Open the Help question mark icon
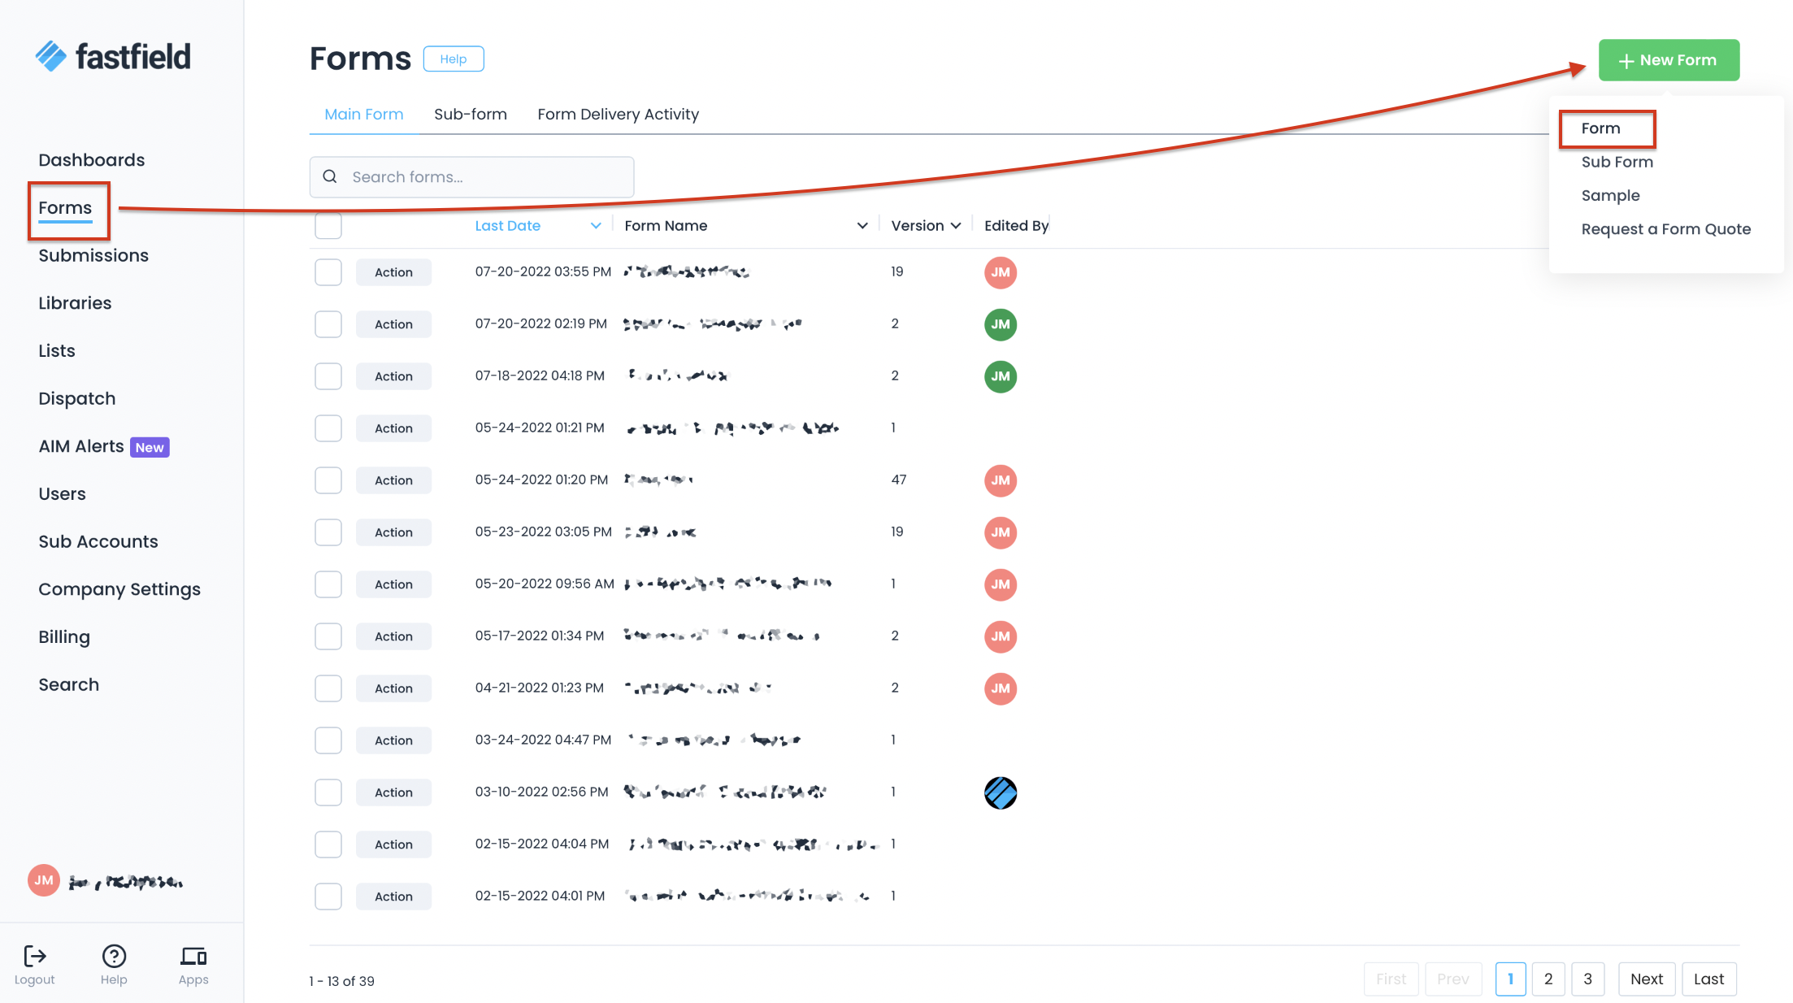 tap(114, 956)
